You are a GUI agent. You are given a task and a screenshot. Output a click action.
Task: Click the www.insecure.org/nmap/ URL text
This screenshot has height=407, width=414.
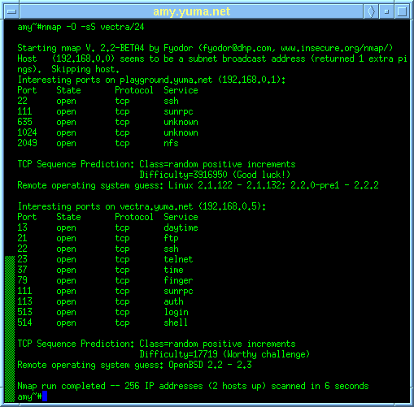(x=337, y=48)
